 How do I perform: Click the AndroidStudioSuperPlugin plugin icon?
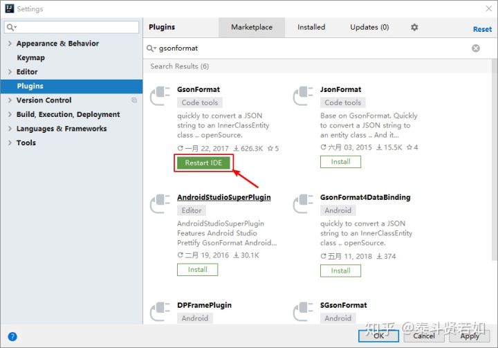pos(160,203)
